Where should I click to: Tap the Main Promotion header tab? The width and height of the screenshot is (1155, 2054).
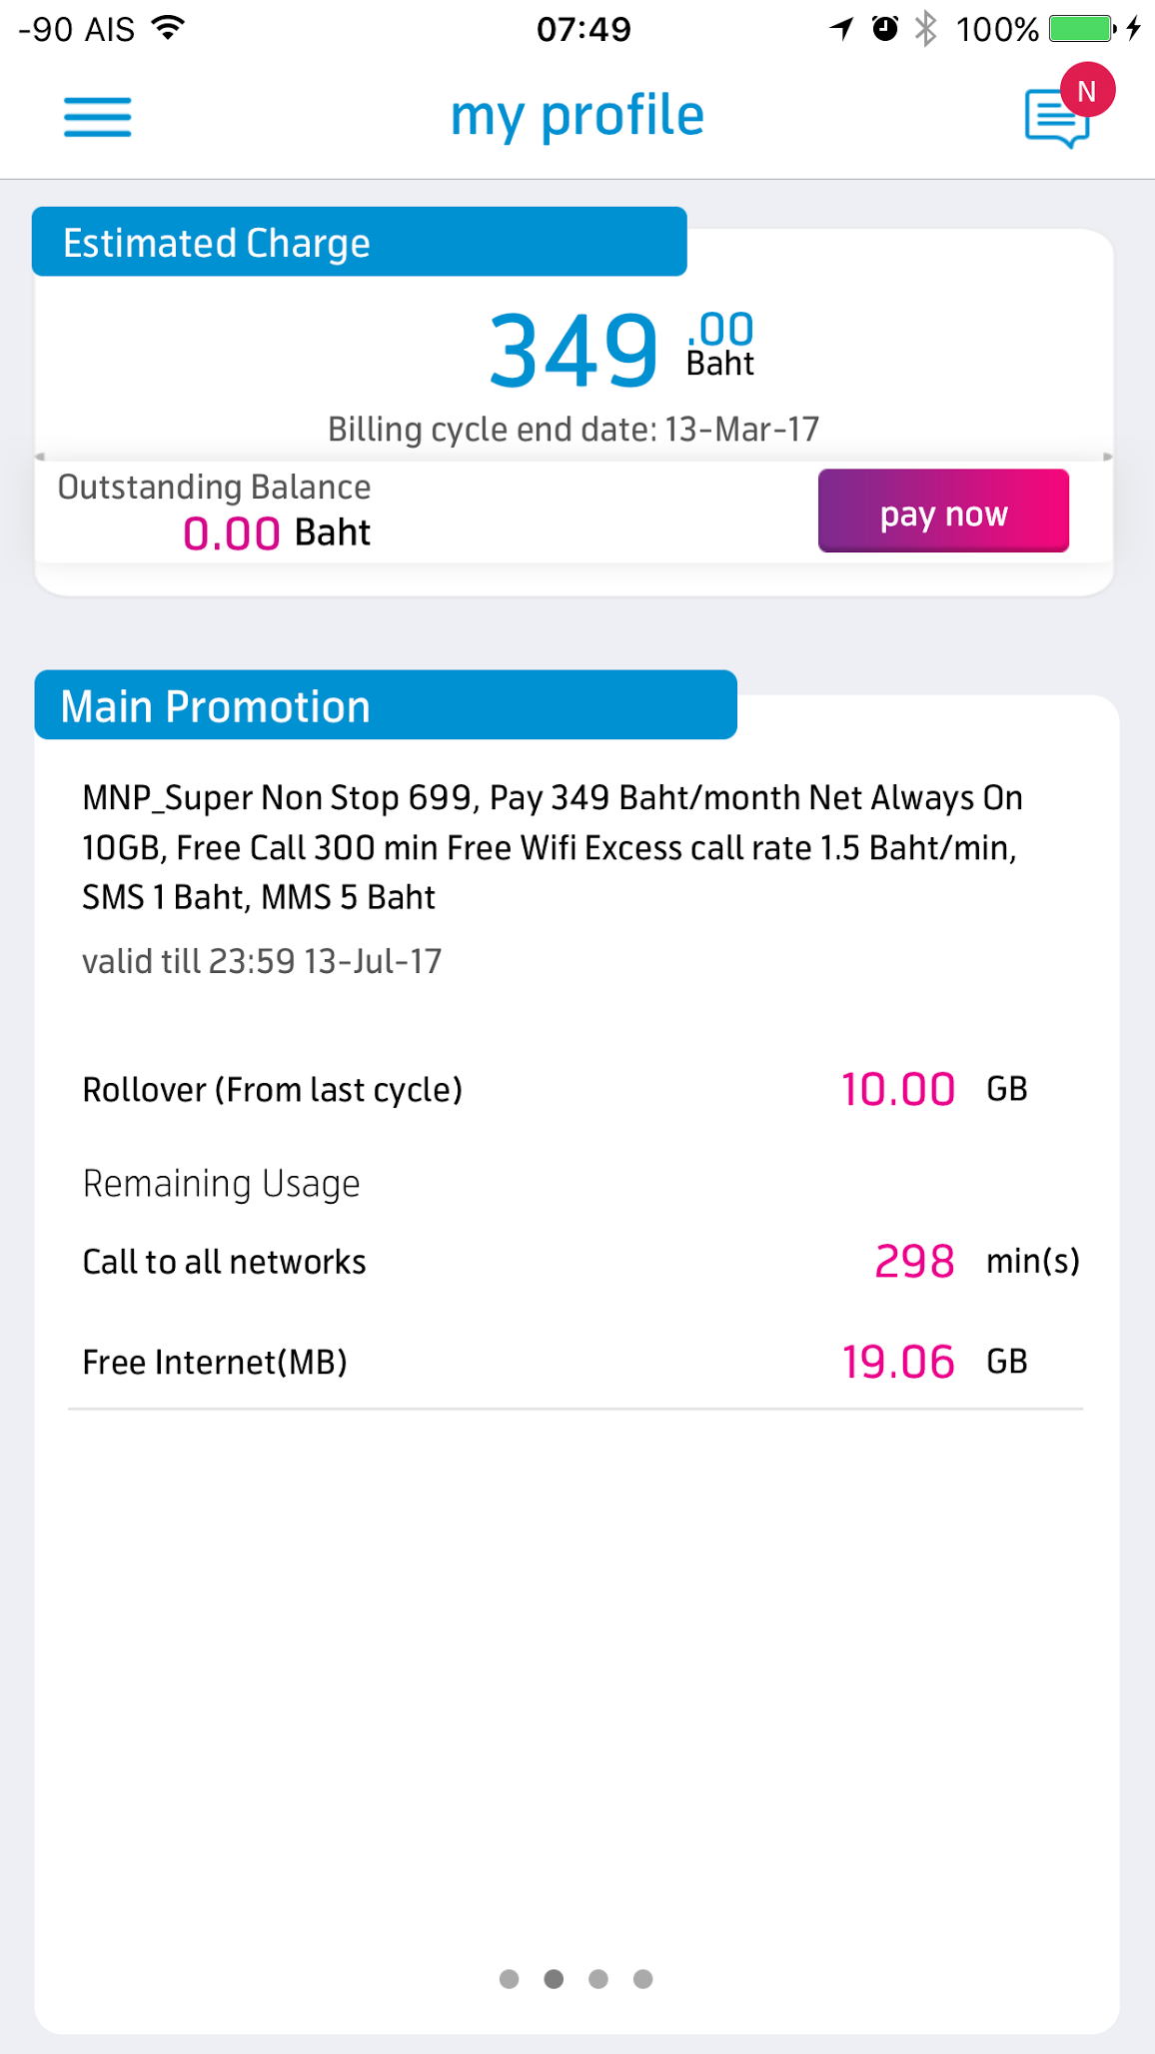385,705
